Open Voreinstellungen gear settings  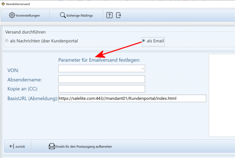tap(24, 15)
